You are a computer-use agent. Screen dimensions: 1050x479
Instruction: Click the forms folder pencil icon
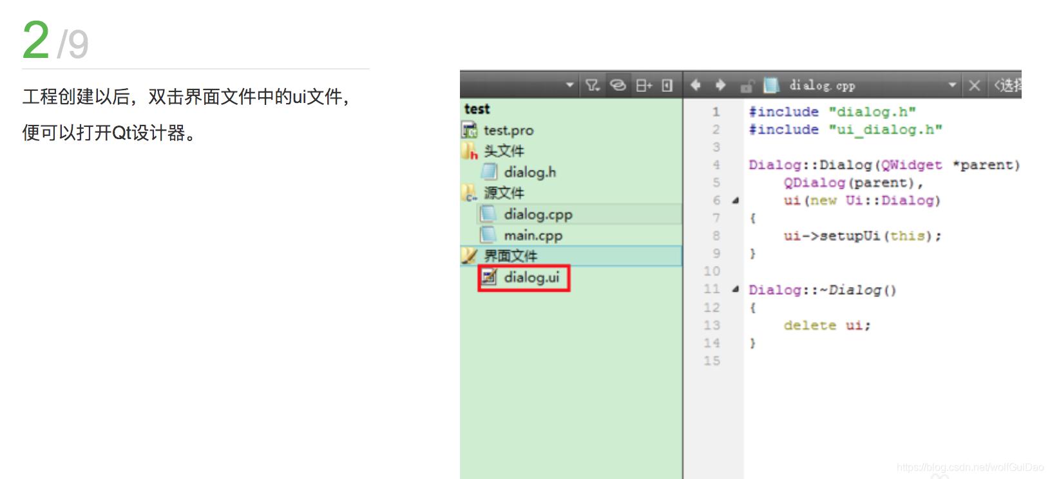470,256
